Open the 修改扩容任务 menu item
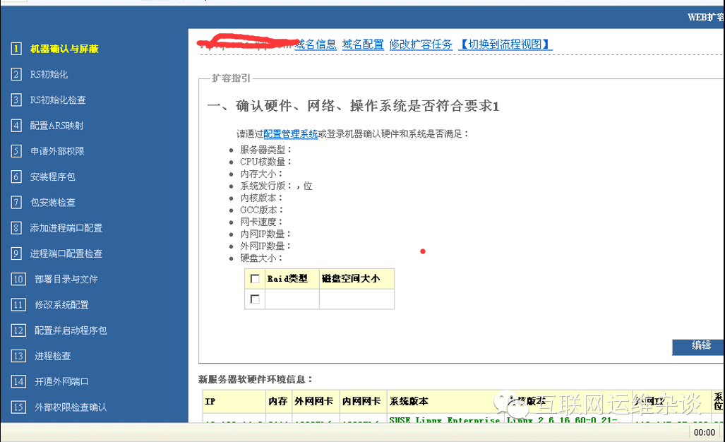The height and width of the screenshot is (442, 725). [421, 44]
